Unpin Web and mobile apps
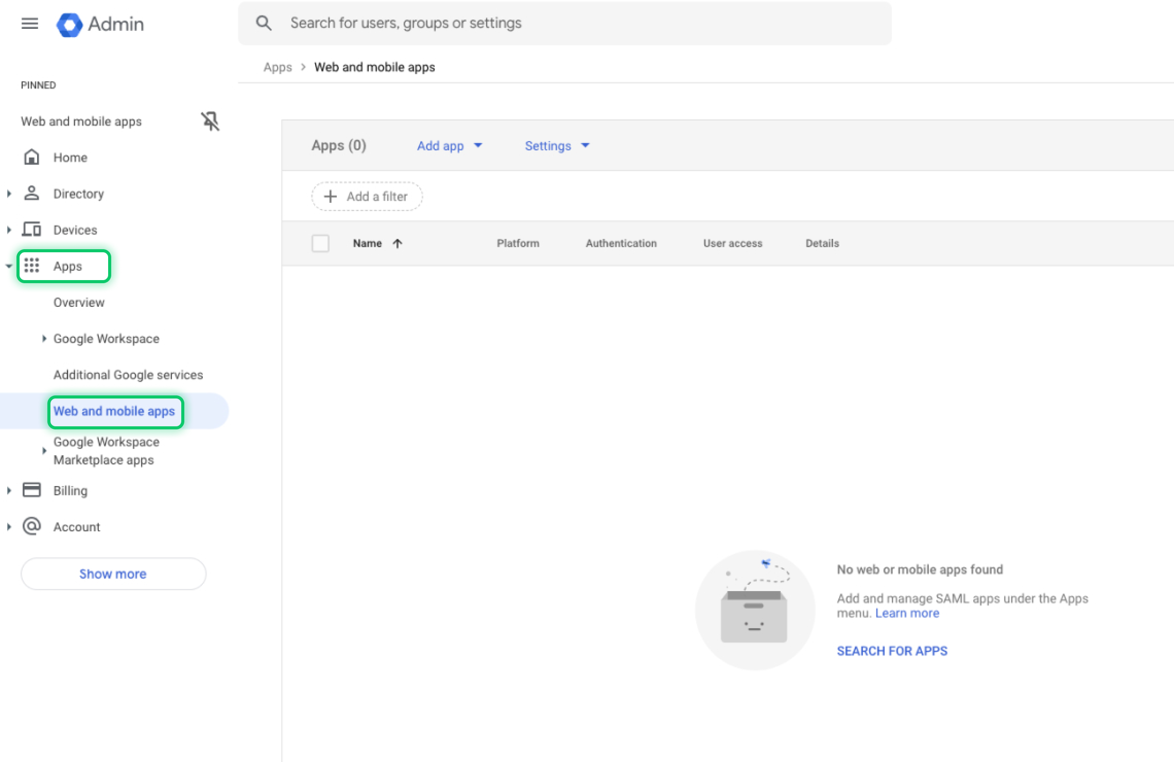This screenshot has height=762, width=1174. pos(210,122)
